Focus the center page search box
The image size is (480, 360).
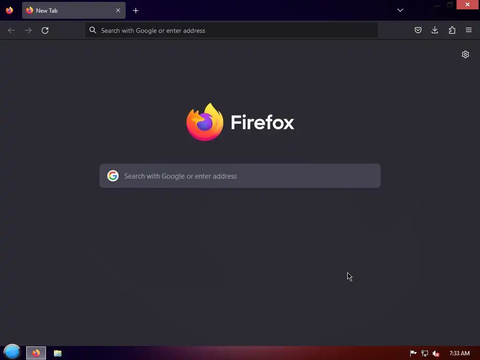click(240, 176)
